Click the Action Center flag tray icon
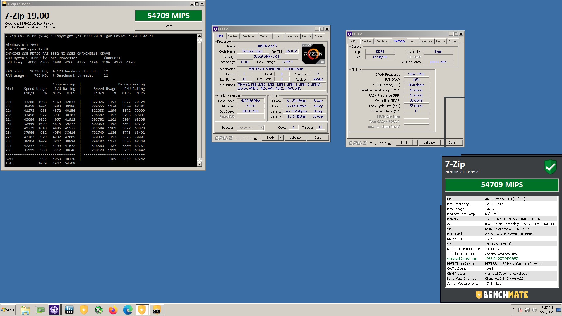This screenshot has width=562, height=316. pos(520,310)
